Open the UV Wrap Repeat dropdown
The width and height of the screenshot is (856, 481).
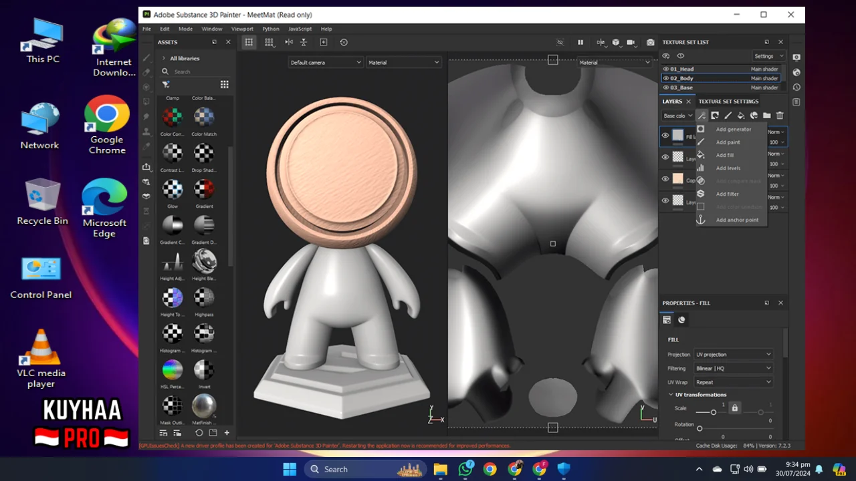733,382
